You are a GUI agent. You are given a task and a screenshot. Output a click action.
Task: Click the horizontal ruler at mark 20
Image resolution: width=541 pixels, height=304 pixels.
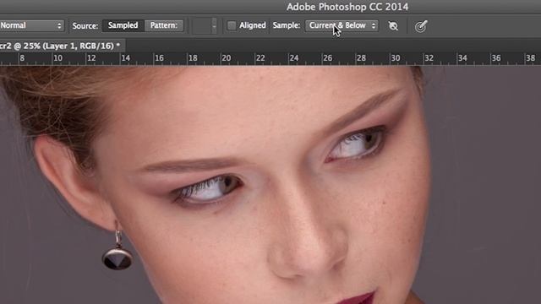coord(226,58)
